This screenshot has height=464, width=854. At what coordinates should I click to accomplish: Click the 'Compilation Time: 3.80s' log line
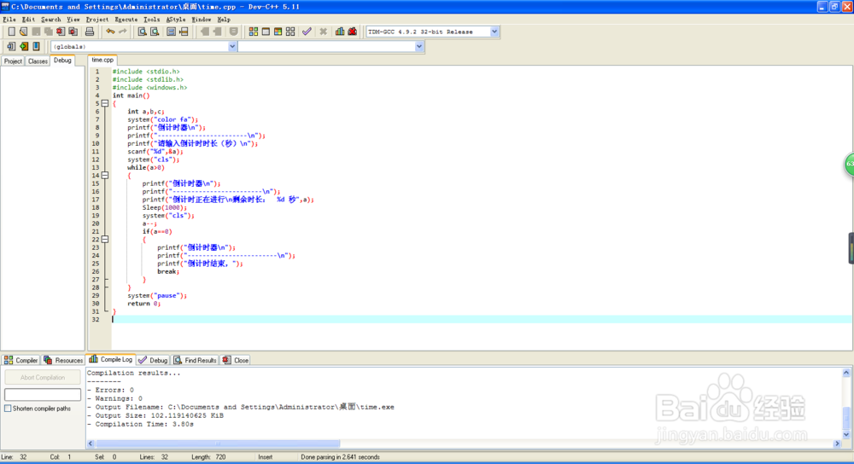click(x=141, y=424)
